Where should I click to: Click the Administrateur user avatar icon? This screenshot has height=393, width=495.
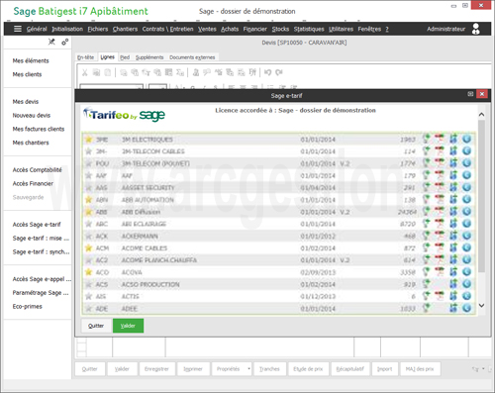[476, 29]
